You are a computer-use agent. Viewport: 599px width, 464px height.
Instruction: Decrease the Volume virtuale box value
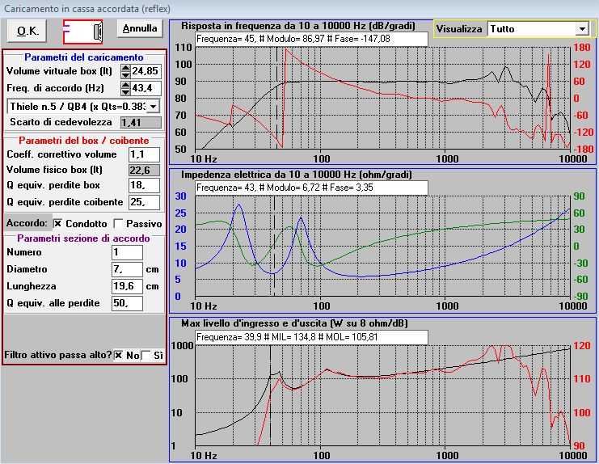point(125,75)
